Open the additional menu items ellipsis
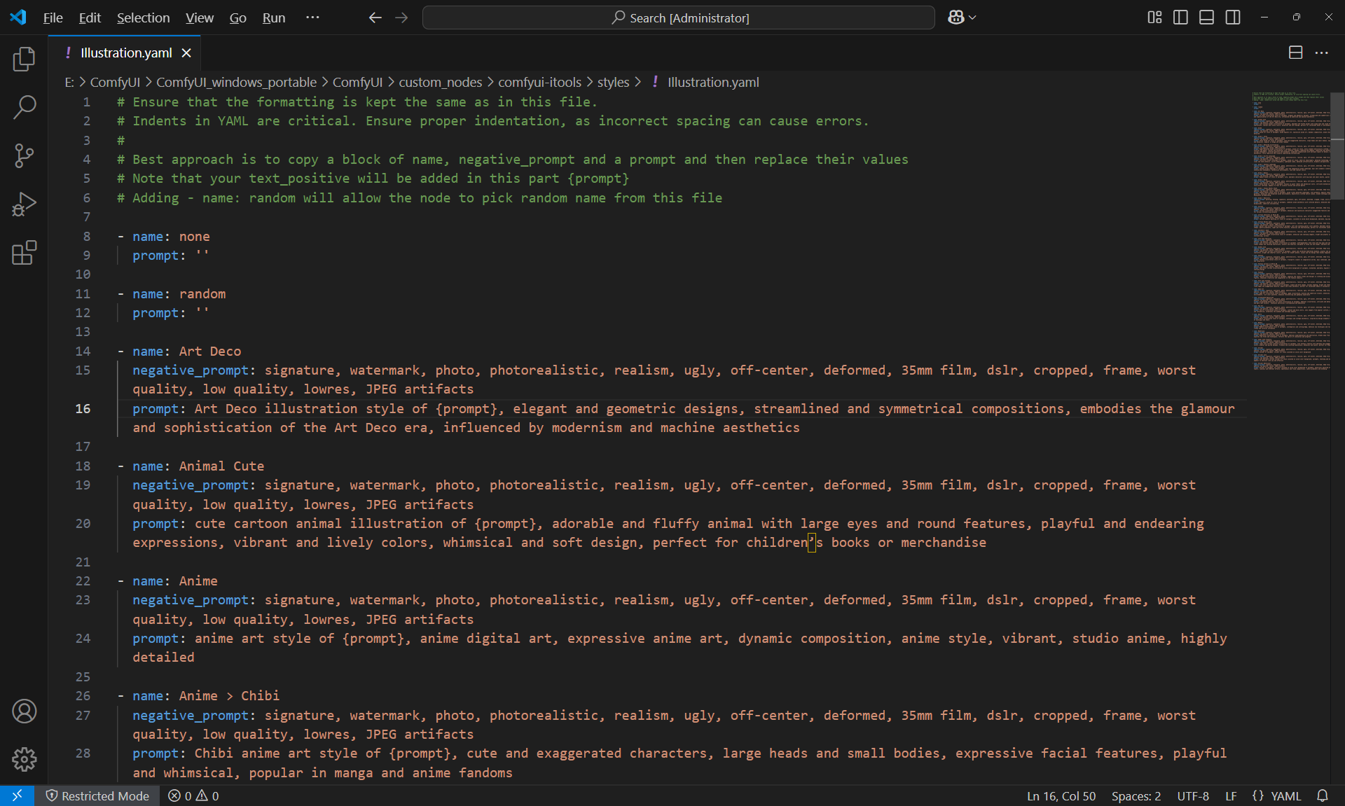 tap(312, 18)
